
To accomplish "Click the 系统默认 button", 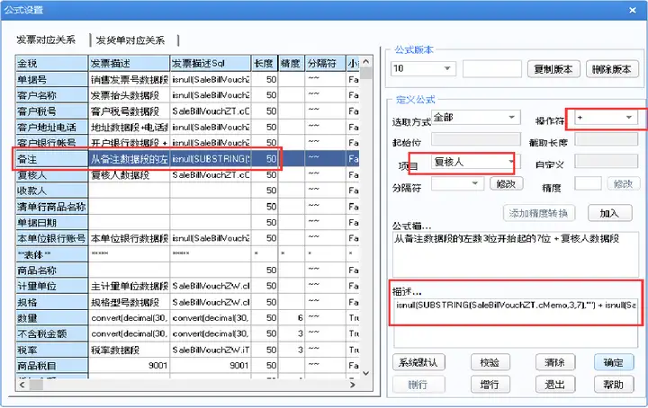I will click(418, 363).
